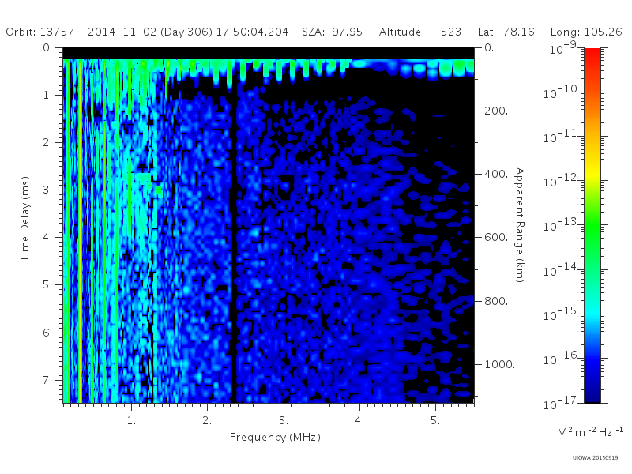
Task: Click frequency tick label 1. on x-axis
Action: [131, 420]
